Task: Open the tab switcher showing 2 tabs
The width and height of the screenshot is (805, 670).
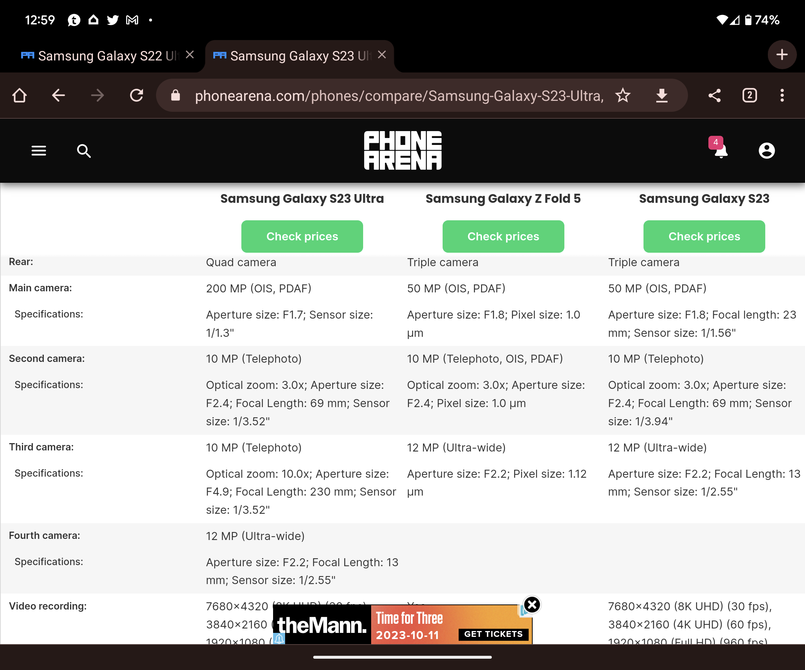Action: [750, 95]
